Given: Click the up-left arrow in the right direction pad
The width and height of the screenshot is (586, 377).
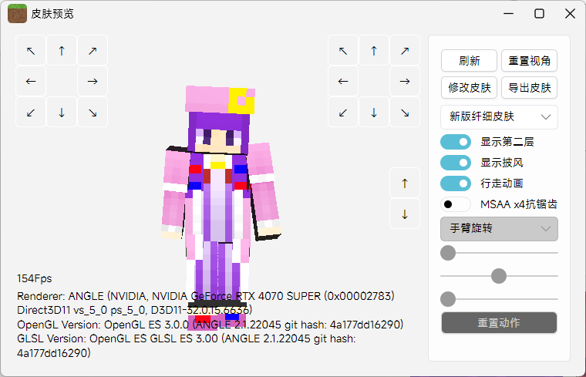Looking at the screenshot, I should (343, 51).
